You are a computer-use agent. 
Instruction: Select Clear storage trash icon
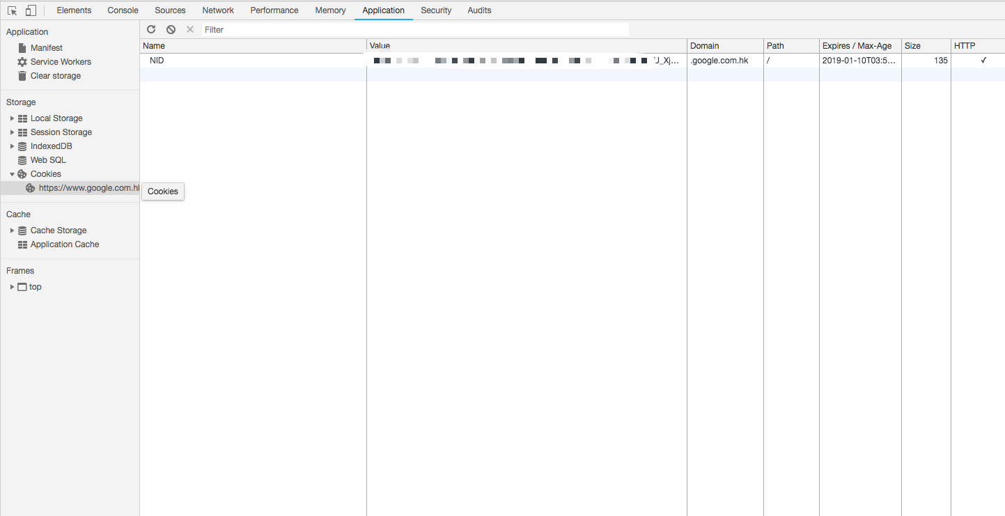tap(22, 76)
